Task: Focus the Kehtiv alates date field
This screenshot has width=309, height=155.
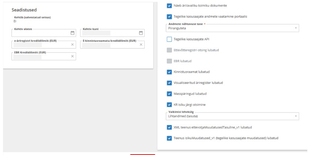Action: point(44,33)
